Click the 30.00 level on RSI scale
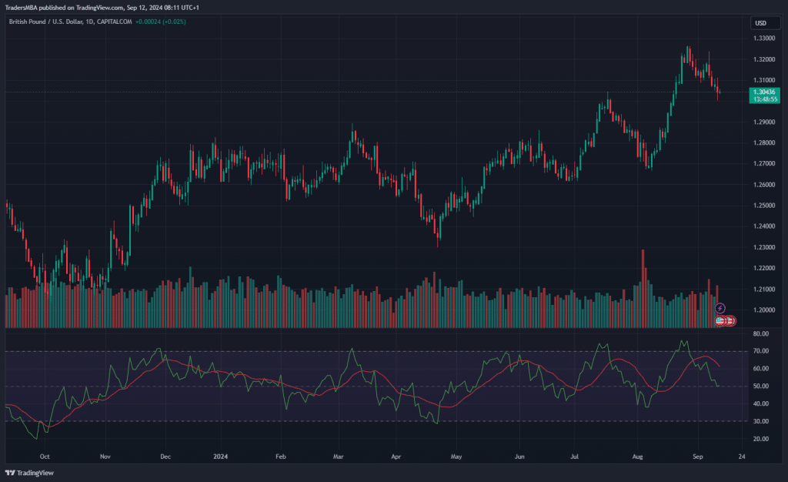The height and width of the screenshot is (482, 788). pyautogui.click(x=762, y=421)
